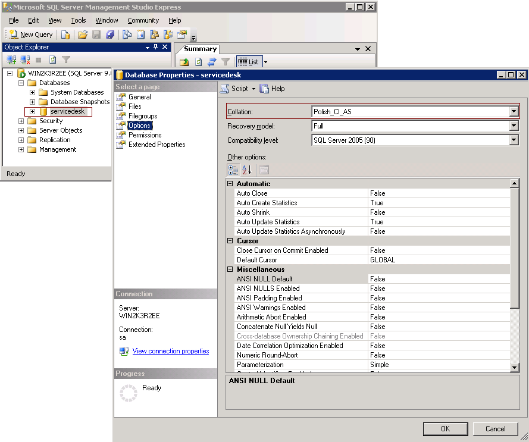Open the File menu
Image resolution: width=529 pixels, height=442 pixels.
14,20
